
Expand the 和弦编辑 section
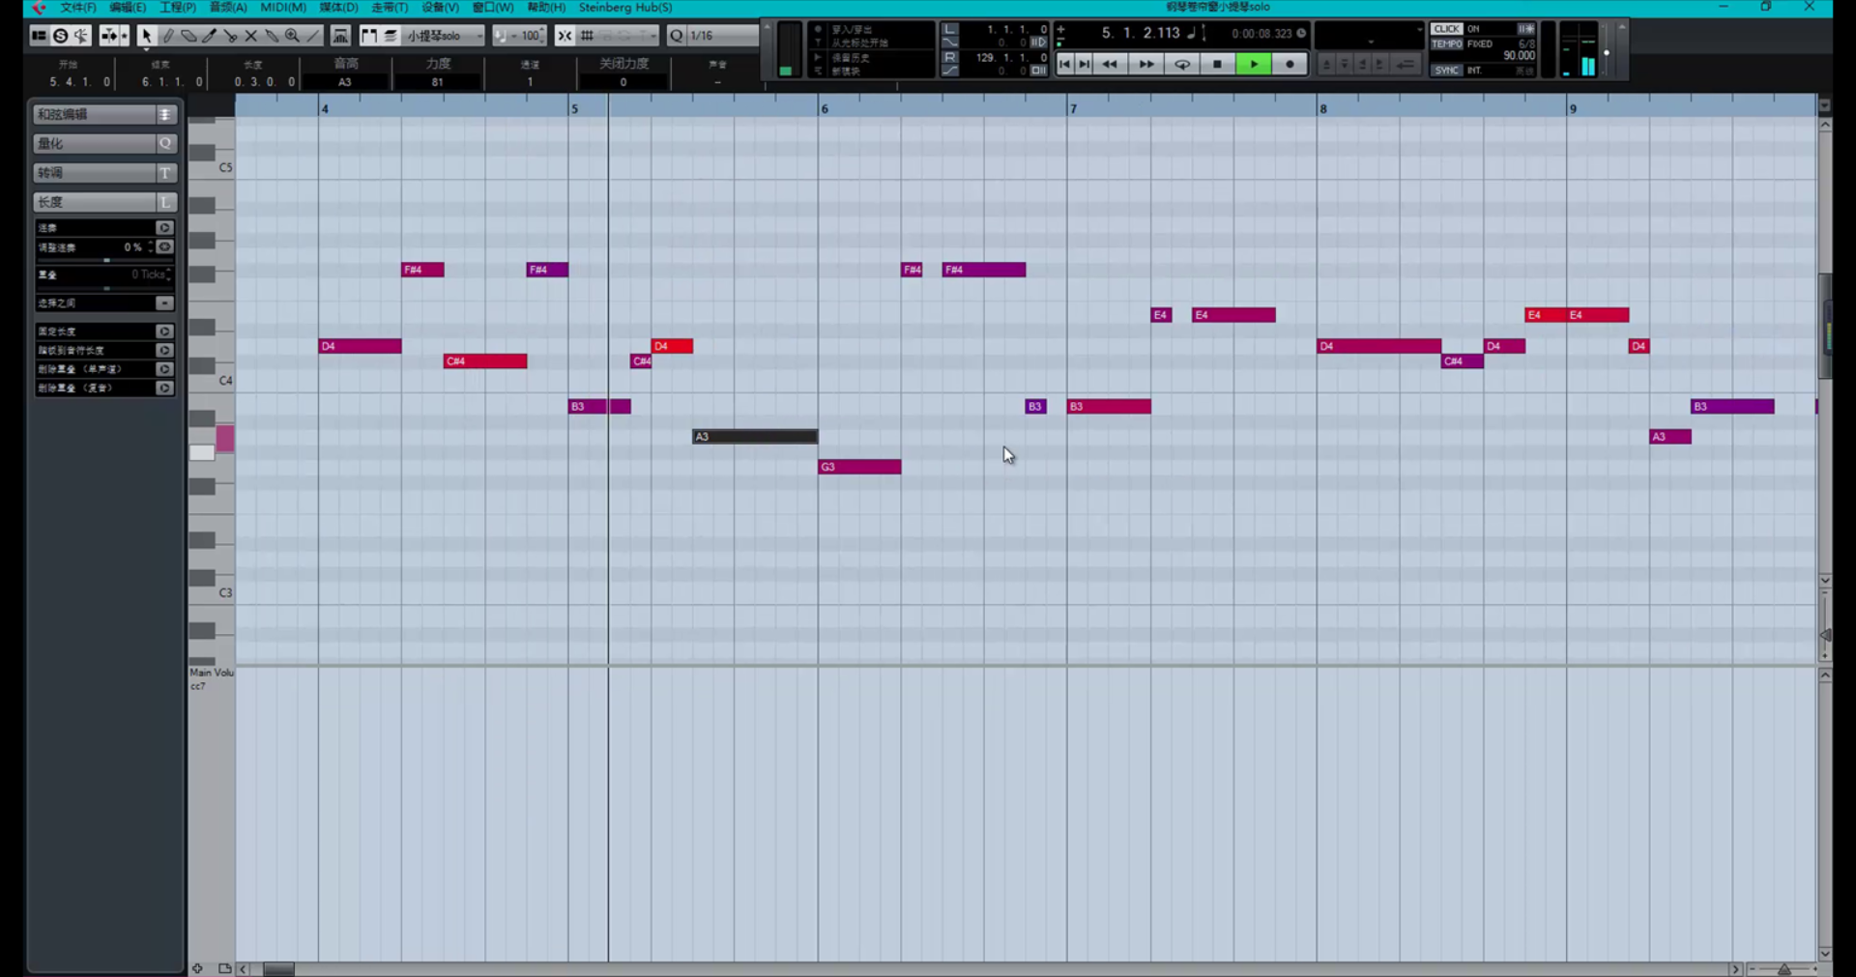coord(103,114)
